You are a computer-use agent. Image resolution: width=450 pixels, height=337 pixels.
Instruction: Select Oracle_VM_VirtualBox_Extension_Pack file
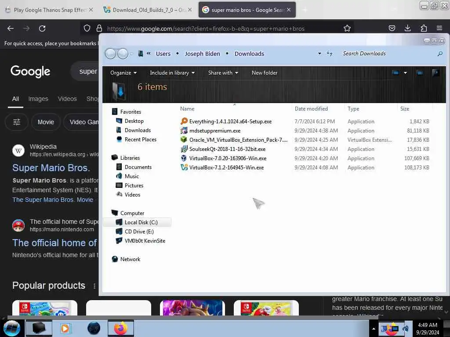pos(238,140)
